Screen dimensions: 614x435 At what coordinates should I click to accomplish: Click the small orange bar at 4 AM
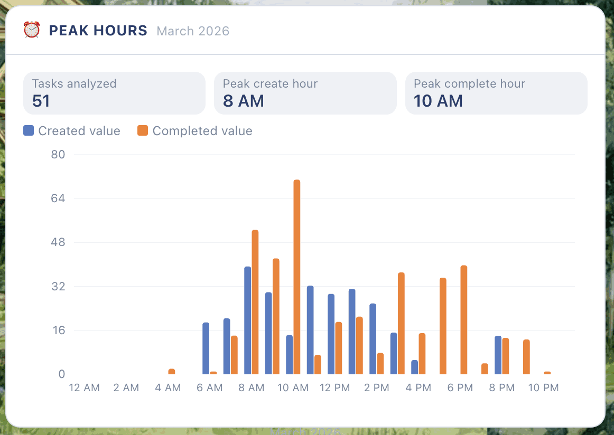click(x=172, y=372)
